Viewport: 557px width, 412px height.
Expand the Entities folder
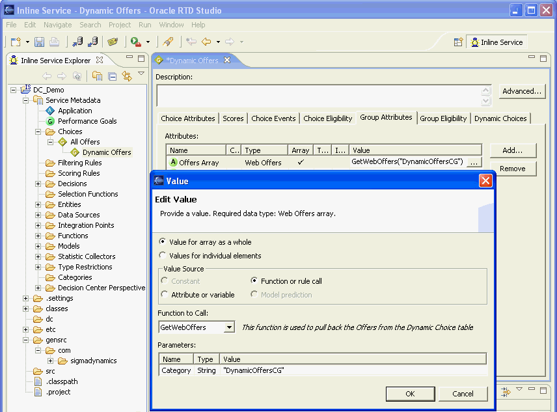point(38,204)
